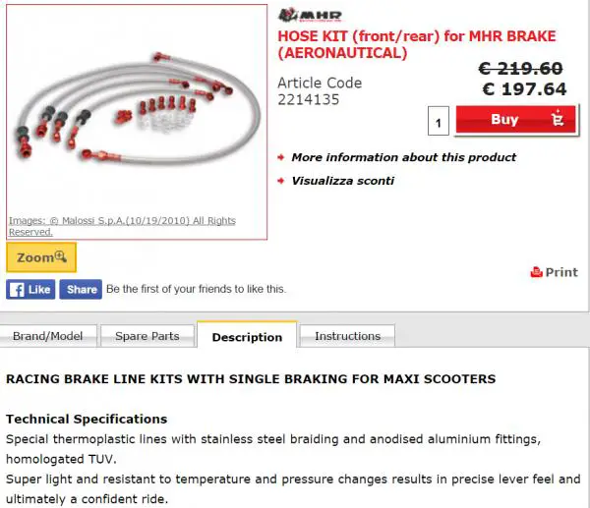Screen dimensions: 590x508
Task: Open the Visualizza sconti link
Action: click(343, 181)
